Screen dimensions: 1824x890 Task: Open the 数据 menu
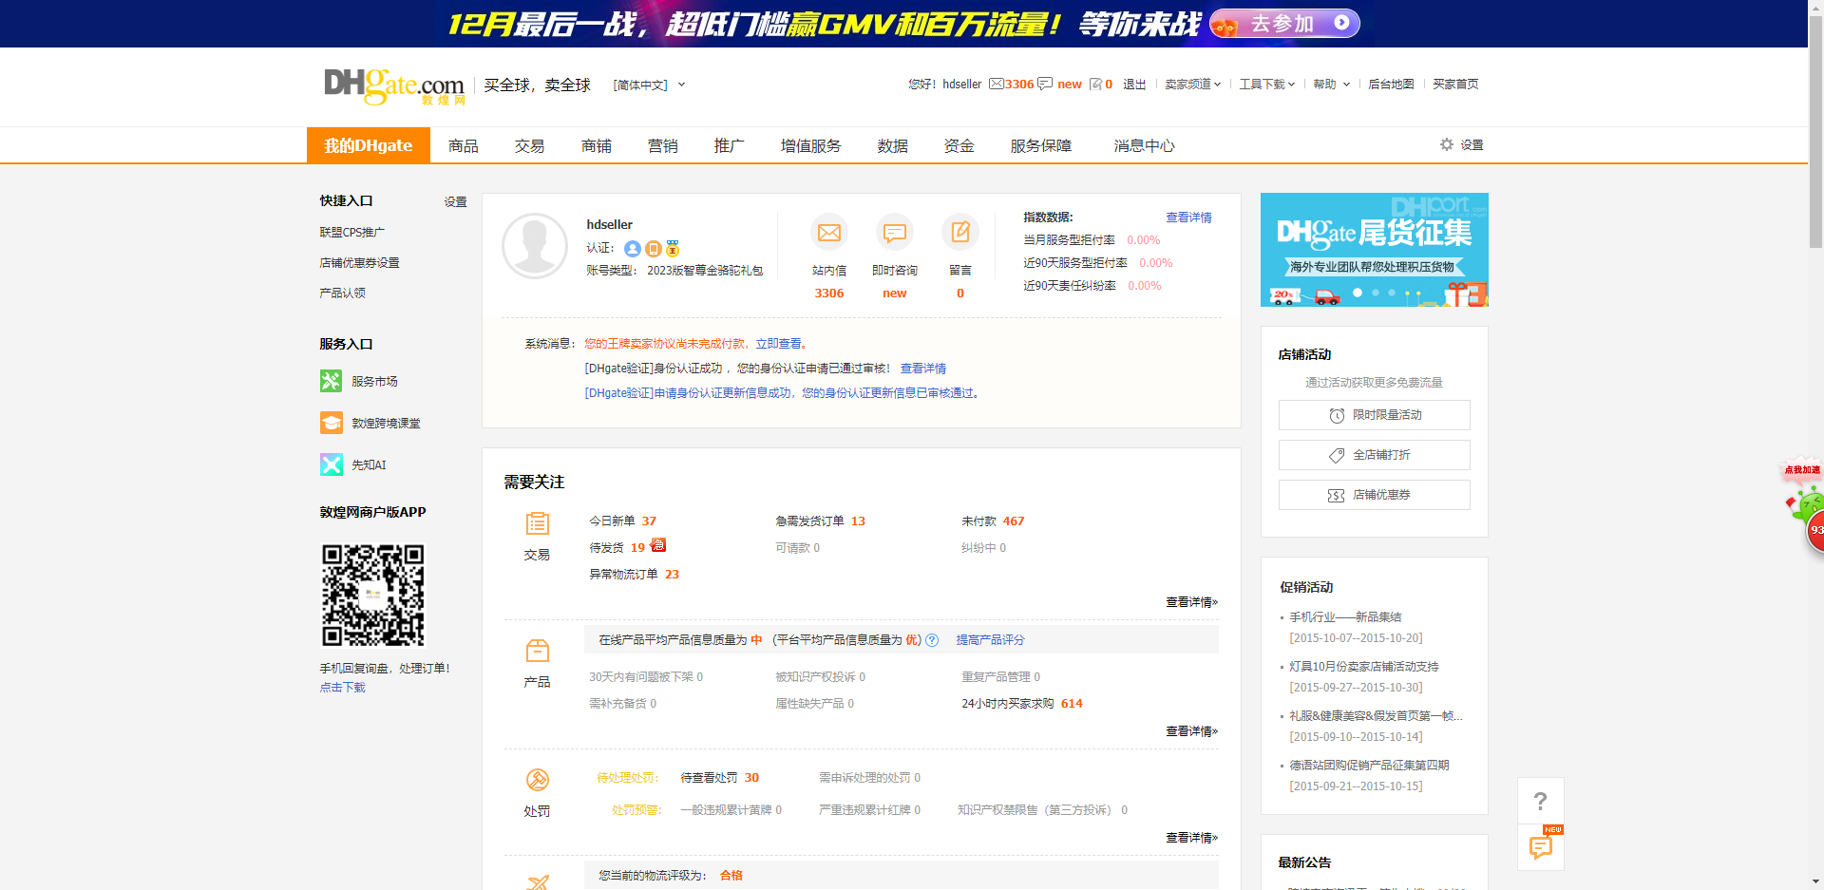click(x=893, y=145)
